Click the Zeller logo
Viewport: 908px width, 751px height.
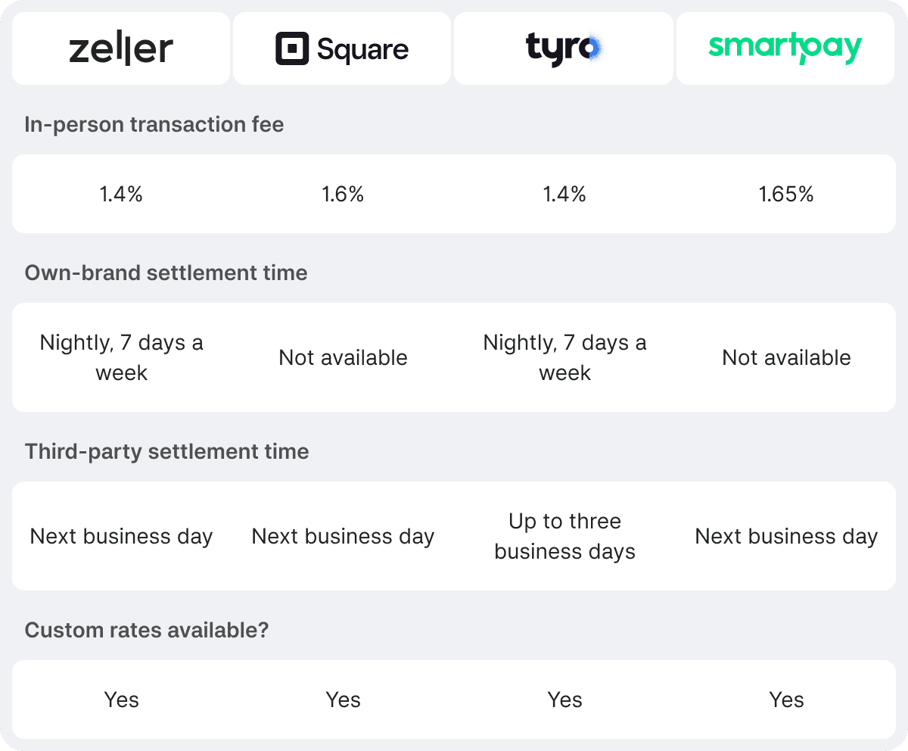[x=121, y=49]
